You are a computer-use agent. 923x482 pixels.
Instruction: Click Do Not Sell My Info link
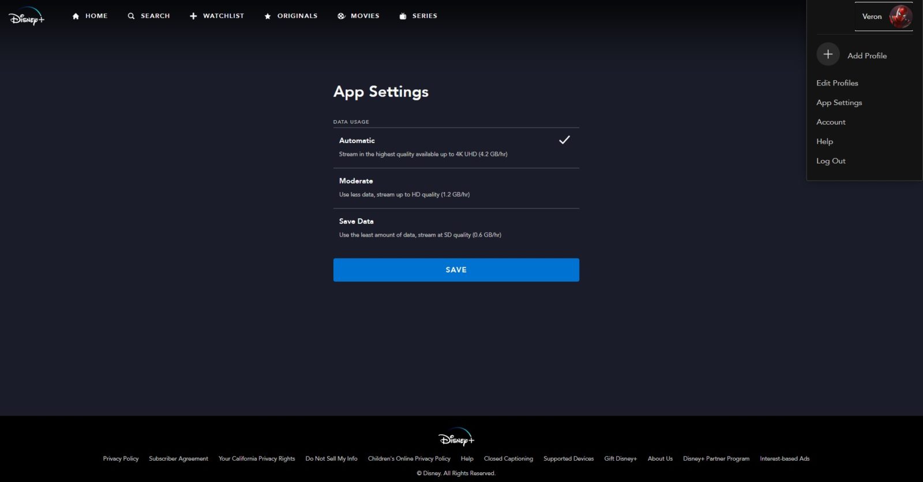coord(331,459)
